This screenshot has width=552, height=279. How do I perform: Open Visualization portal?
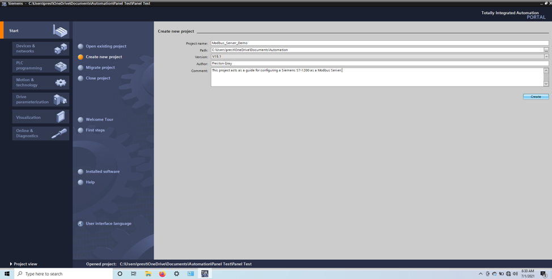tap(40, 117)
